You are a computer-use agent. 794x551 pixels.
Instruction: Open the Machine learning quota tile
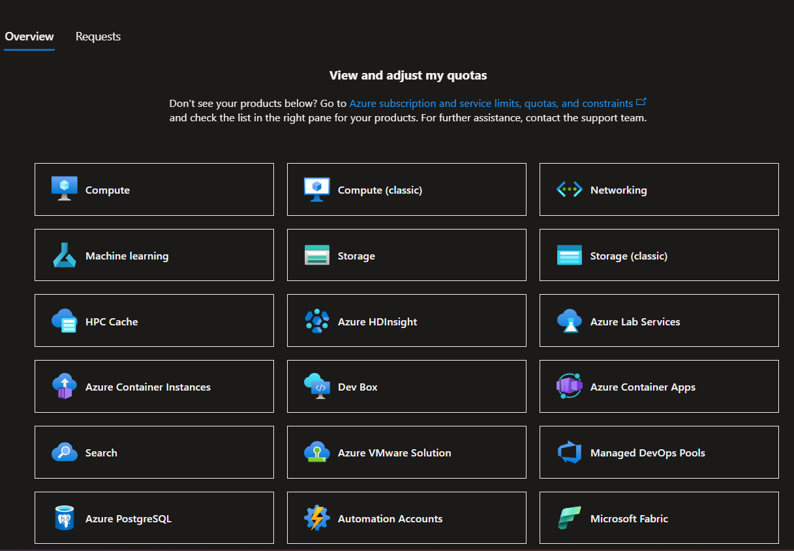(x=154, y=255)
